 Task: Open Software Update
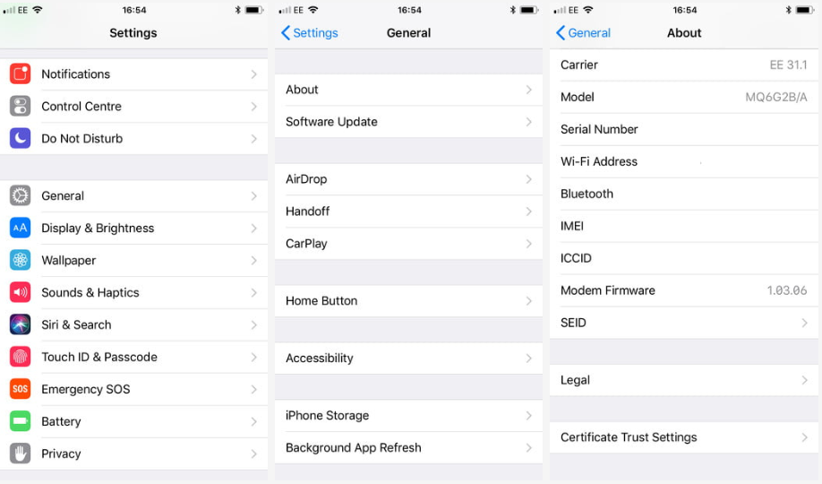[x=408, y=121]
